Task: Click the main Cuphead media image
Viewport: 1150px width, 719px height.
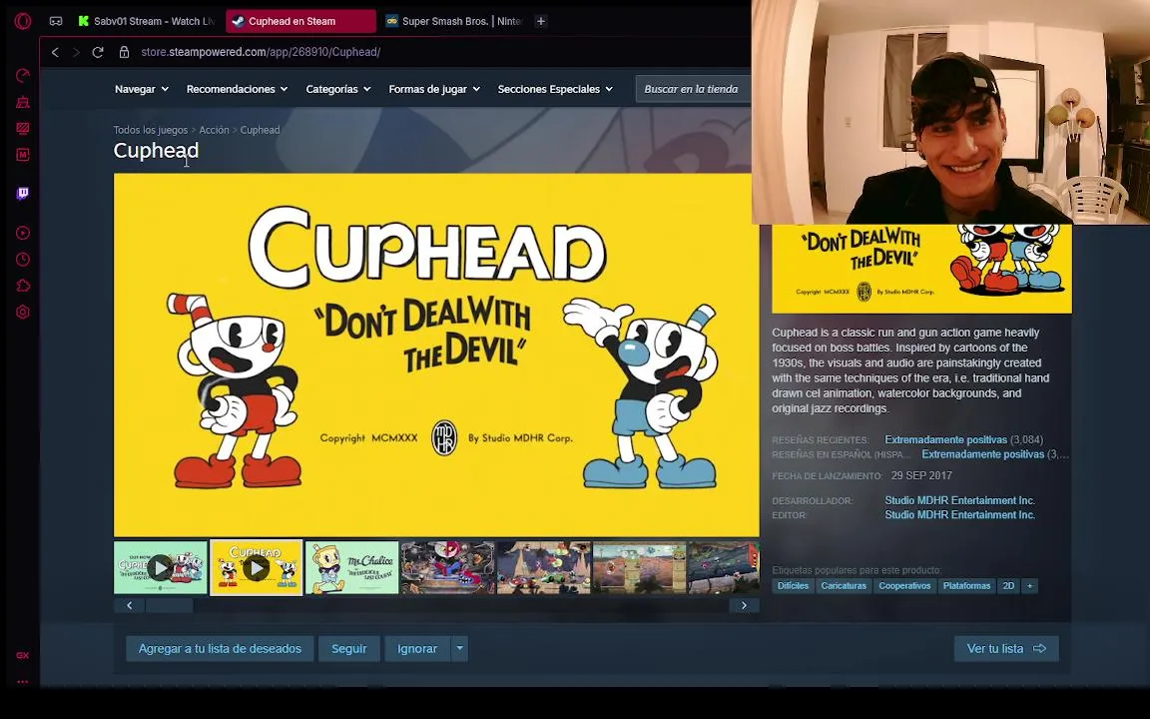Action: (436, 356)
